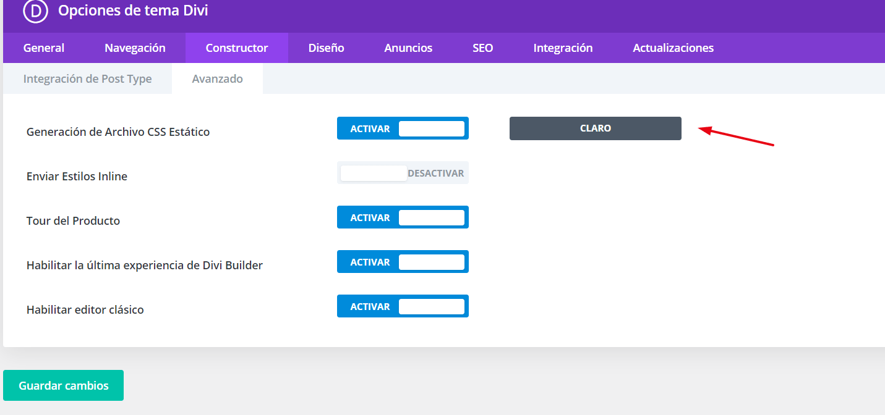The image size is (885, 415).
Task: Click the Habilitar editor clásico label
Action: pos(85,310)
